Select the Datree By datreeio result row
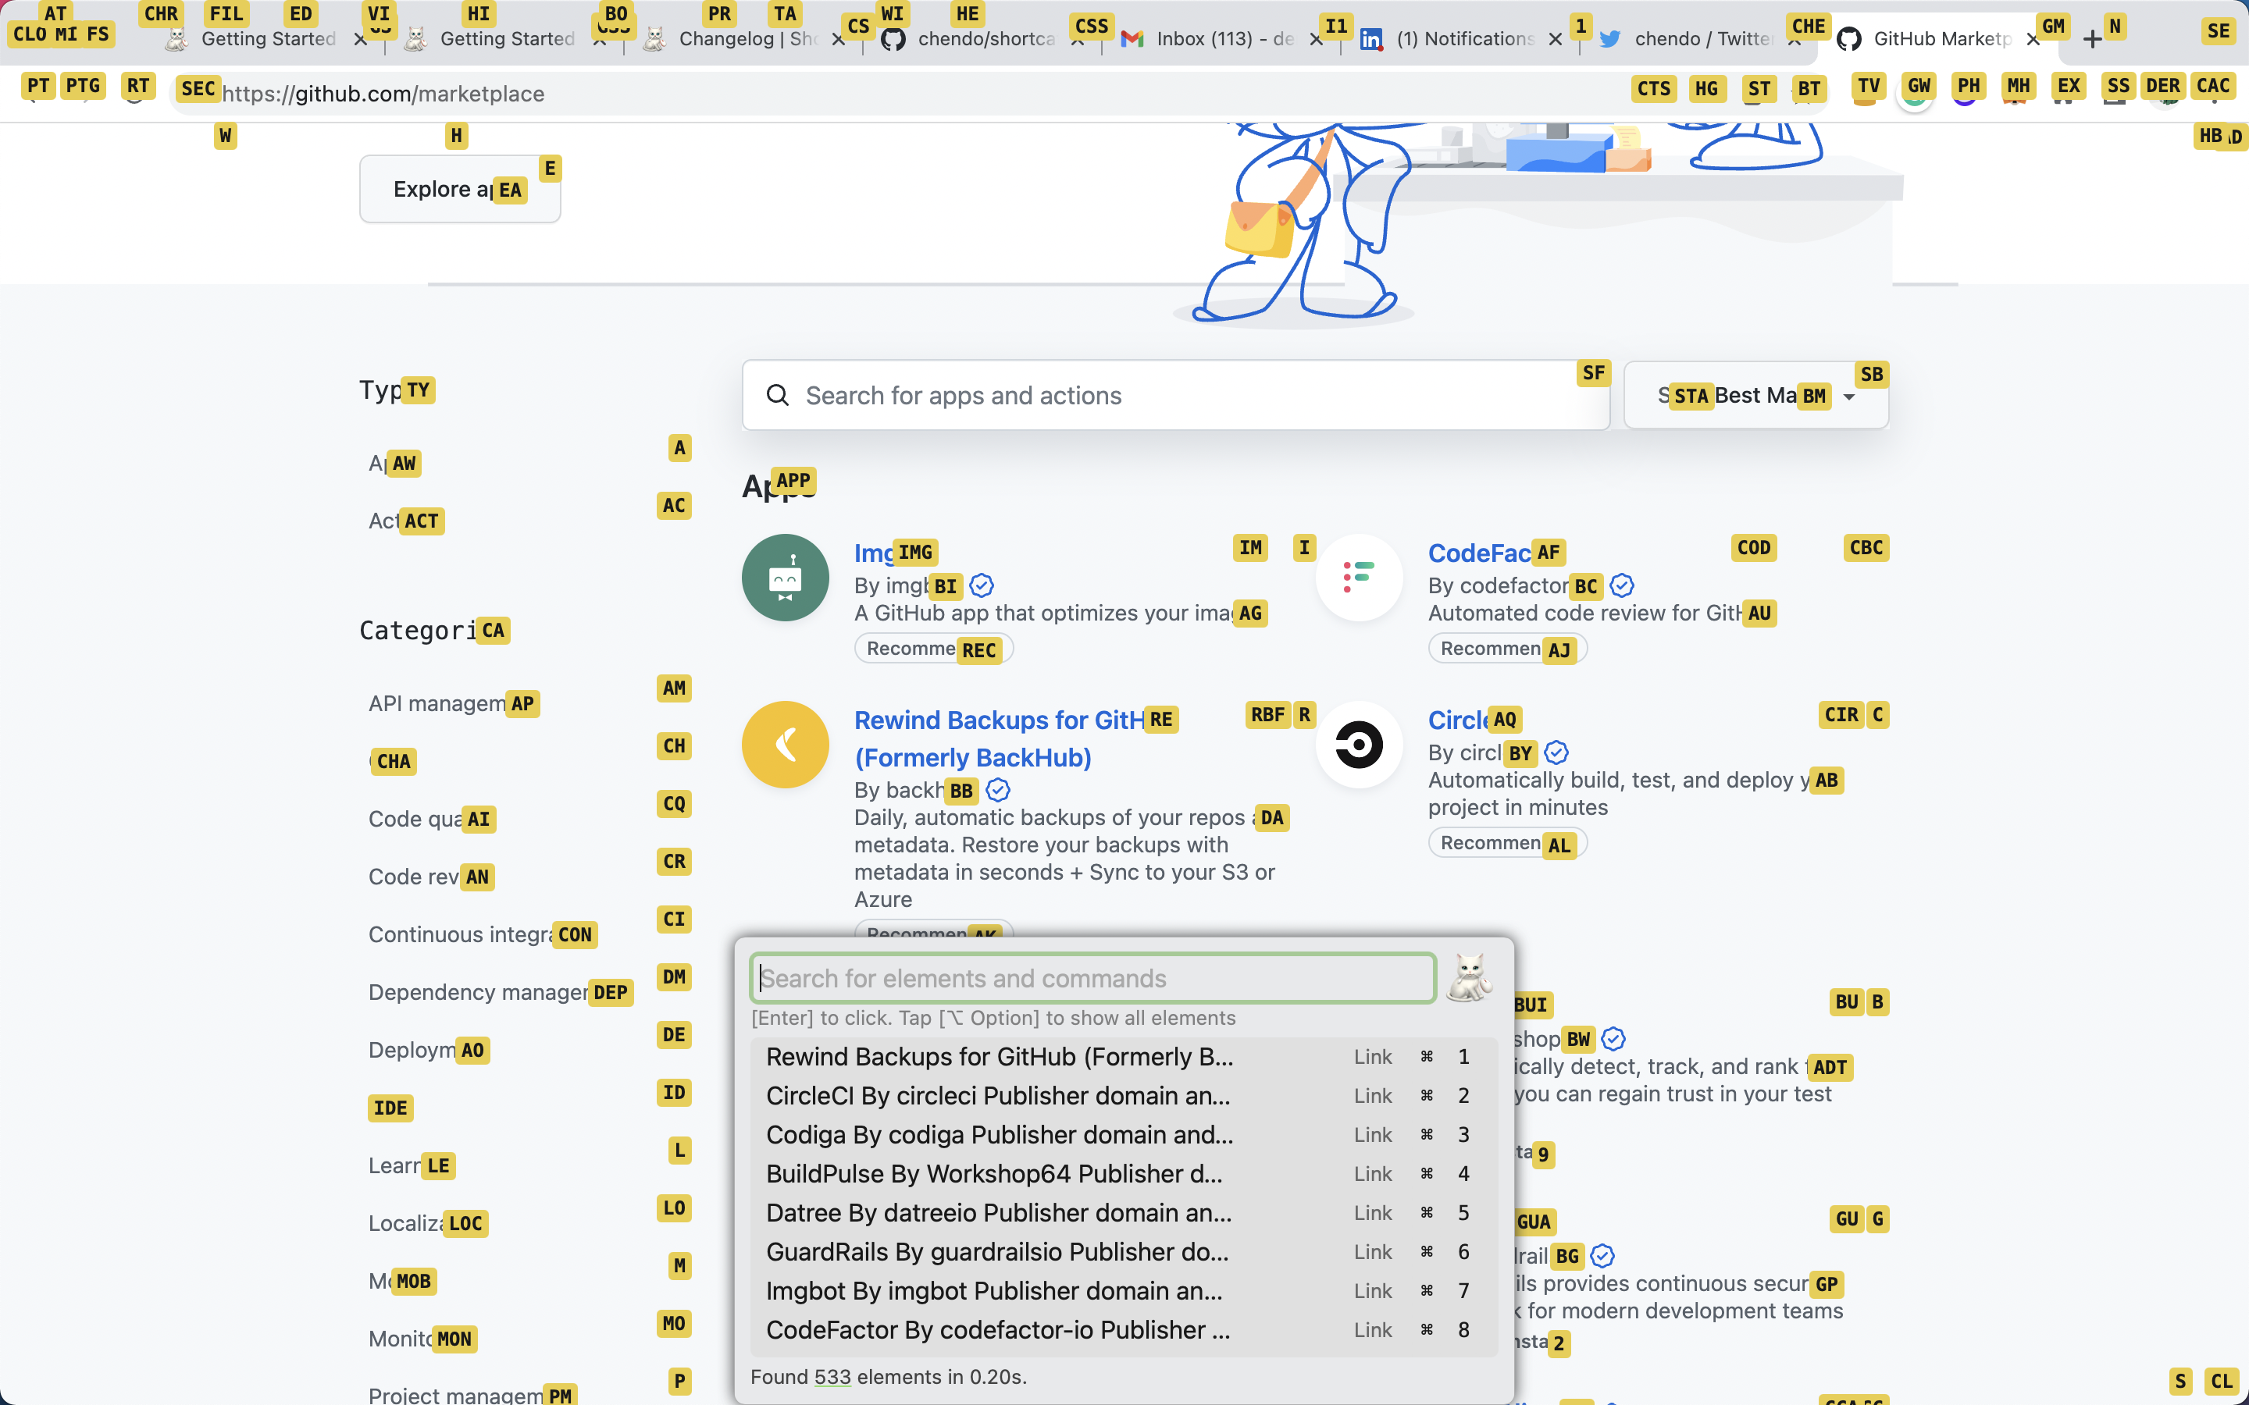 [1124, 1213]
